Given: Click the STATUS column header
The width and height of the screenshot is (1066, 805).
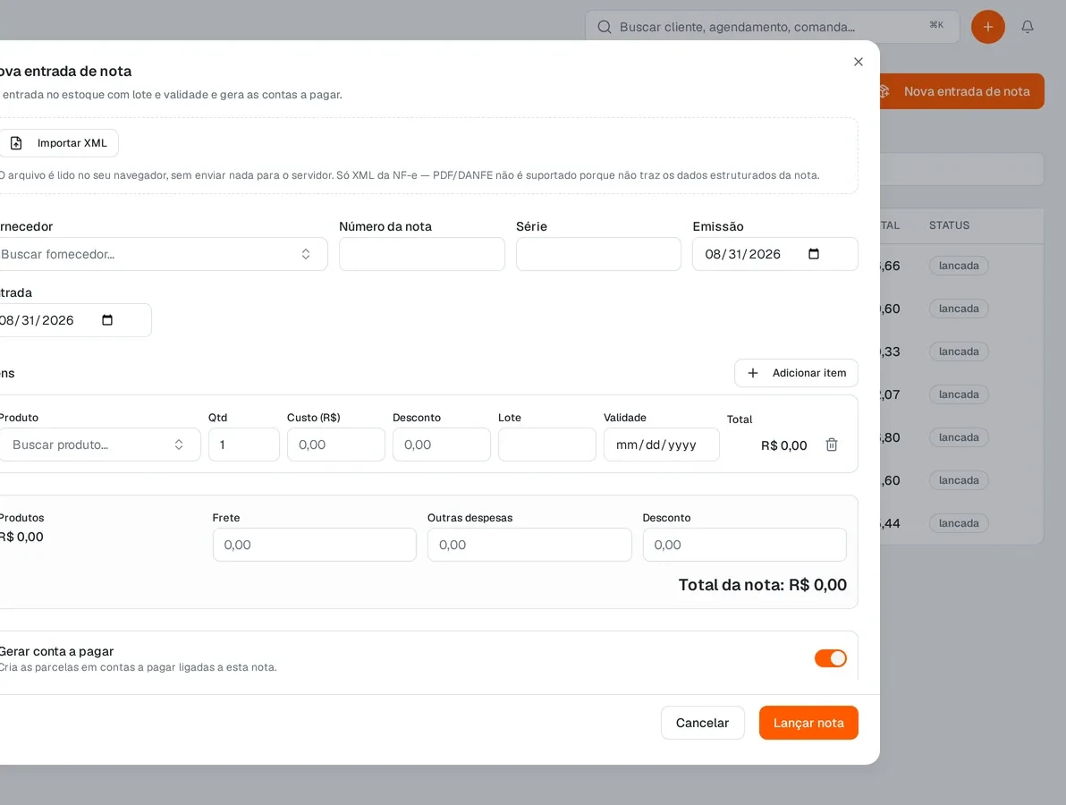Looking at the screenshot, I should coord(949,225).
